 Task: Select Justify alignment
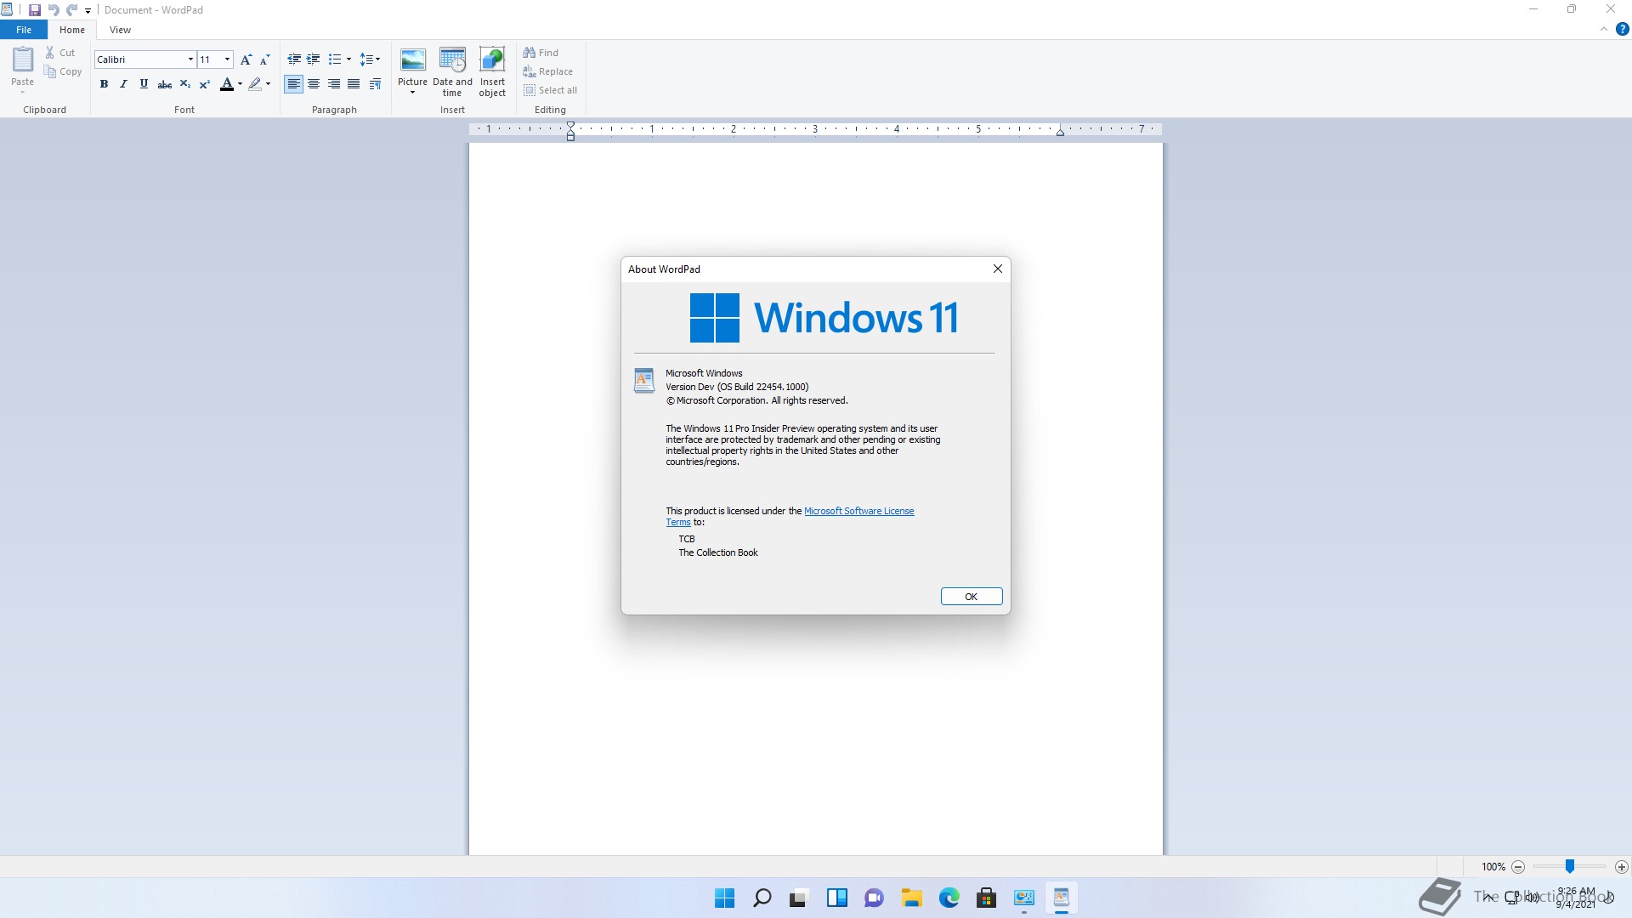pyautogui.click(x=354, y=84)
